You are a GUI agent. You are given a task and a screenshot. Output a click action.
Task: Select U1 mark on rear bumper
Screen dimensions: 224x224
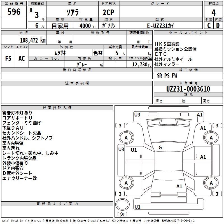[137, 207]
